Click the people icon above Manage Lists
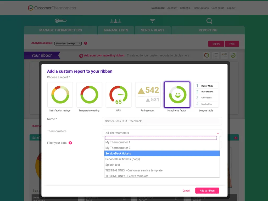Image resolution: width=268 pixels, height=201 pixels. [x=116, y=21]
